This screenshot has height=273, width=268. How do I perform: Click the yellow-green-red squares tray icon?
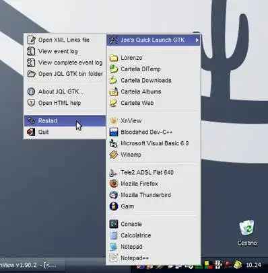point(209,265)
